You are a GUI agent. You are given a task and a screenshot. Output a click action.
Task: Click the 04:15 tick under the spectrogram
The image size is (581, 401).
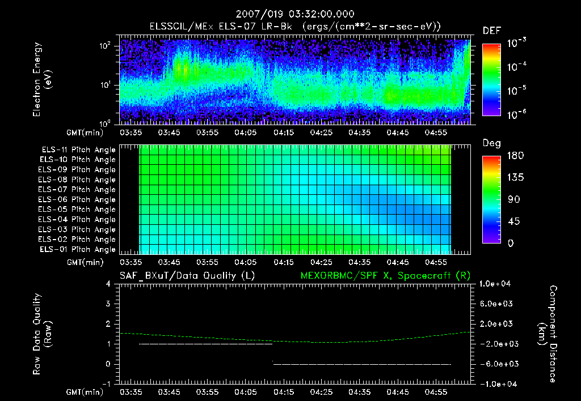point(284,133)
